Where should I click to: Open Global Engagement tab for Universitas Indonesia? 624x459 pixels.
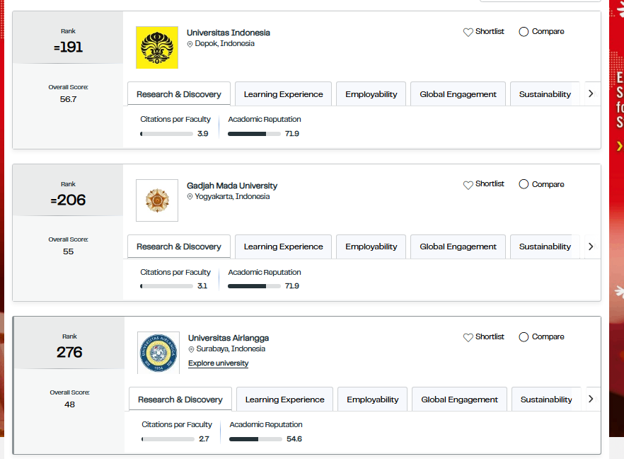[x=458, y=94]
